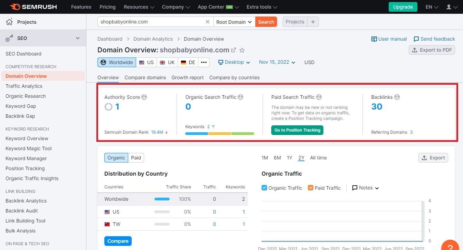This screenshot has width=463, height=250.
Task: Open the User manual link
Action: 389,39
